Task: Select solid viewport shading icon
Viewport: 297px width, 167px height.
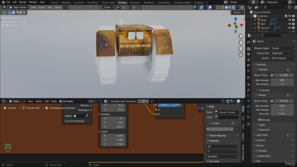Action: pos(226,7)
